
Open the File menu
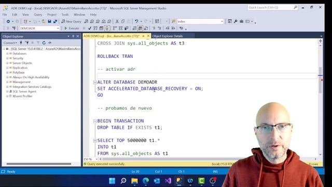coord(5,15)
